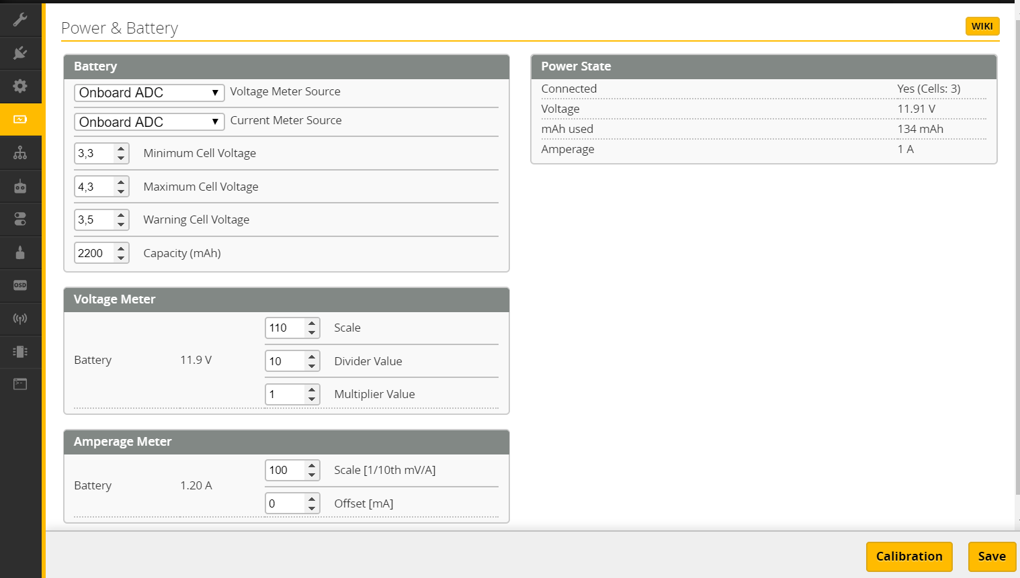Open the WIKI link button
The image size is (1020, 578).
[x=982, y=26]
